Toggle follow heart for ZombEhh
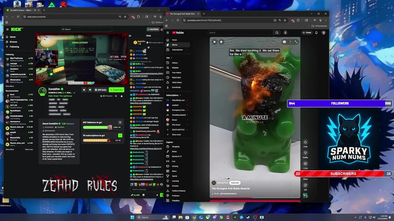394x221 pixels. [90, 90]
